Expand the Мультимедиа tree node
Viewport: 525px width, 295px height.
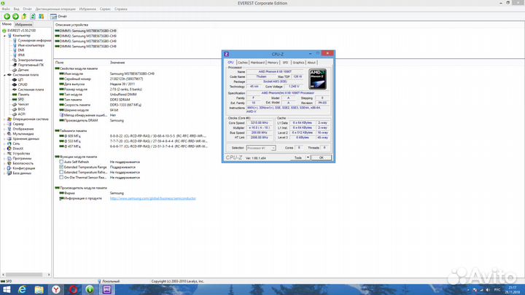tap(4, 134)
